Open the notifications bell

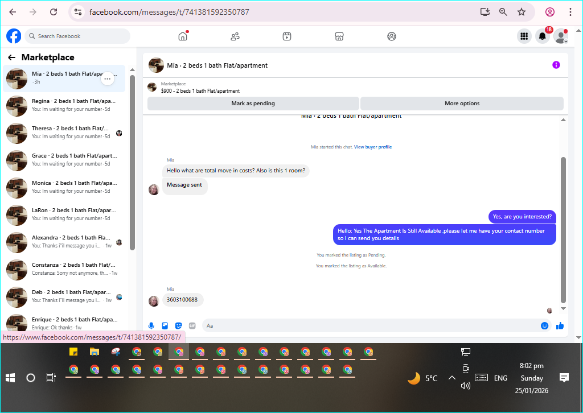click(543, 36)
